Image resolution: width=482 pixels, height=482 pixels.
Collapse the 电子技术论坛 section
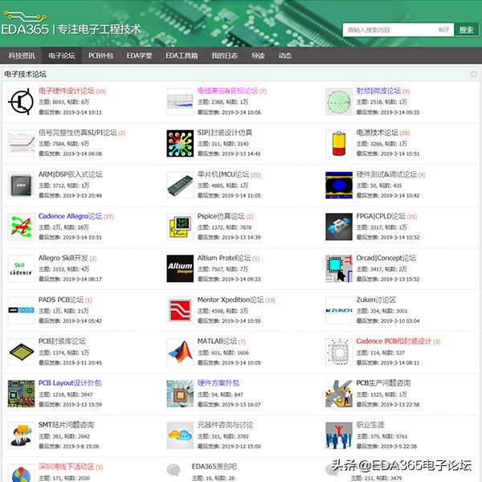474,74
